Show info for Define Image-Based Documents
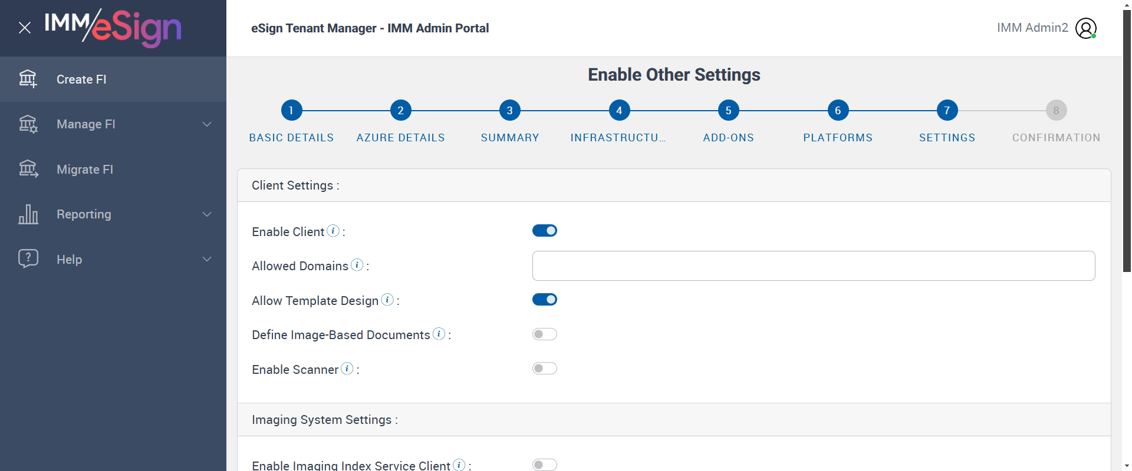This screenshot has height=471, width=1132. click(x=439, y=334)
